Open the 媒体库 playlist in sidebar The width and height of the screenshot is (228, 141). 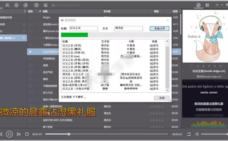(13, 24)
